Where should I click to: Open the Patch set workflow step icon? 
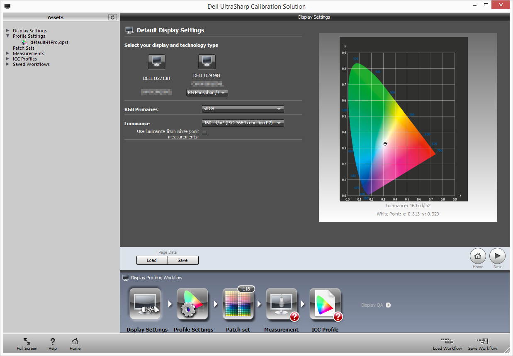pos(238,305)
